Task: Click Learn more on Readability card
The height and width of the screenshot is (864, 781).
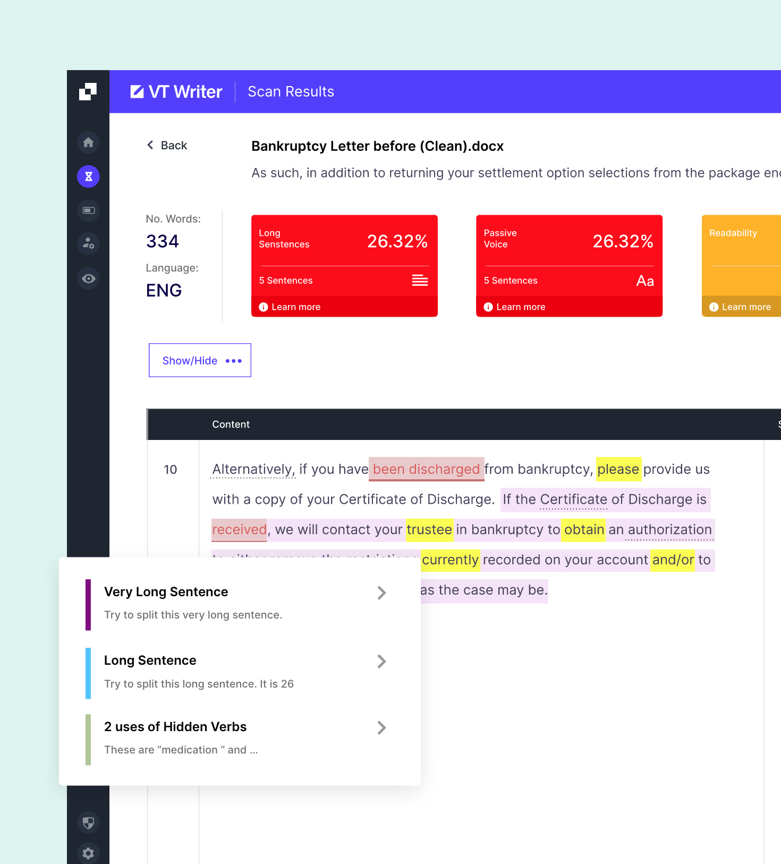Action: coord(745,307)
